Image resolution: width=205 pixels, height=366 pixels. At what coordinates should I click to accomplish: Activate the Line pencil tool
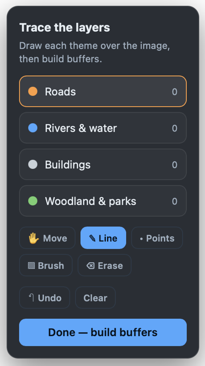pyautogui.click(x=103, y=238)
